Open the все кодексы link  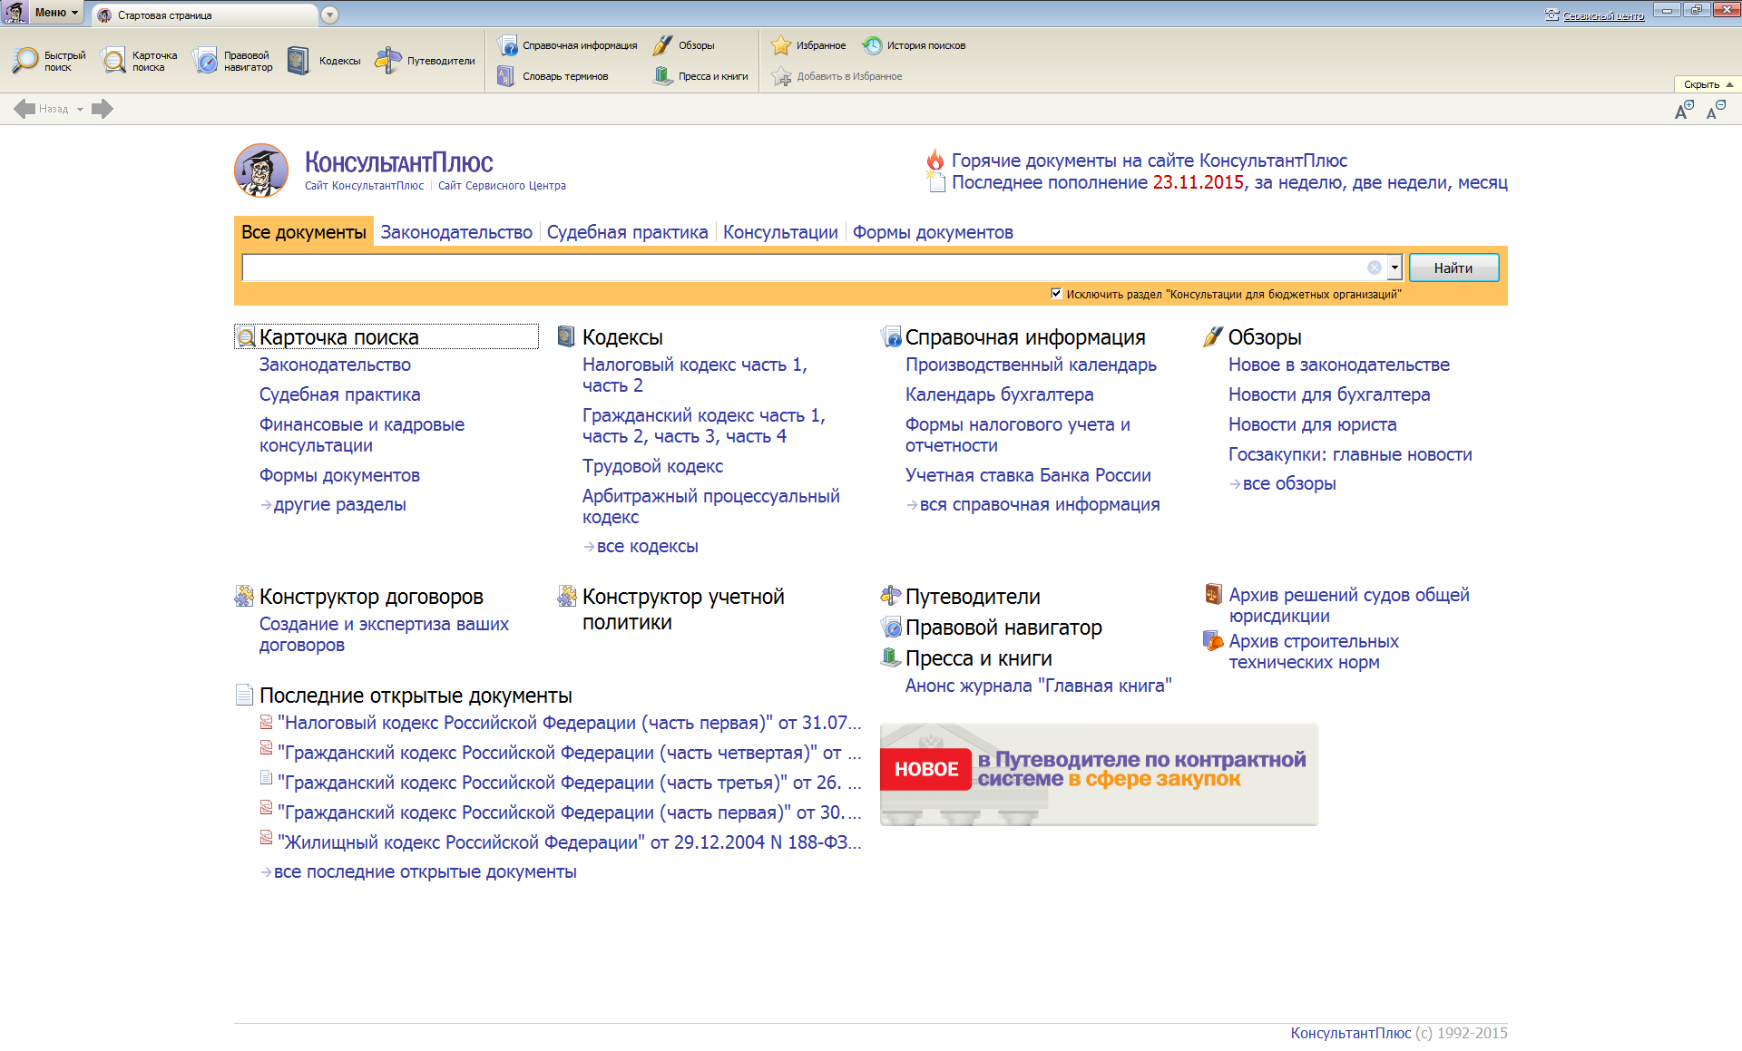pos(648,546)
